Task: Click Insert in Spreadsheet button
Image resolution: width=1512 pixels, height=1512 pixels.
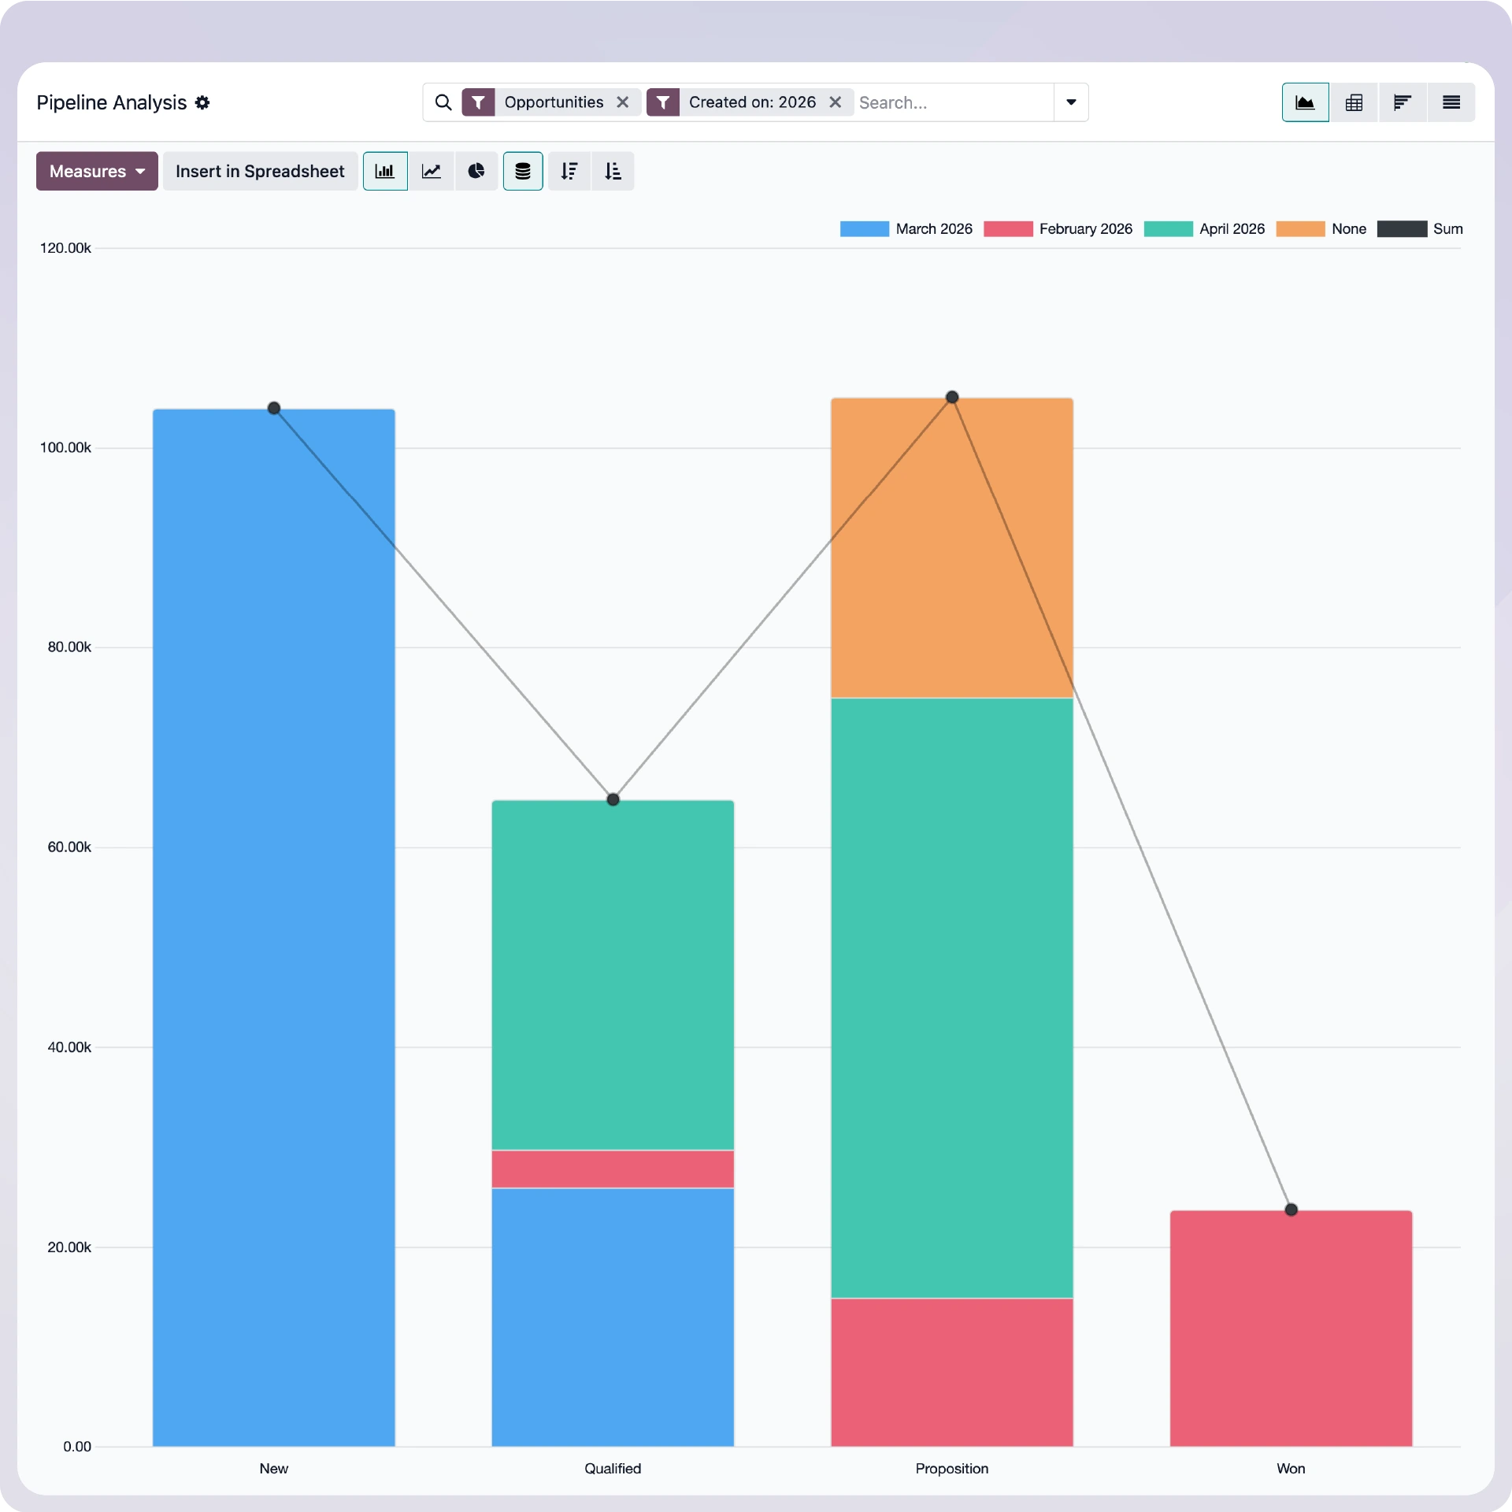Action: pos(260,171)
